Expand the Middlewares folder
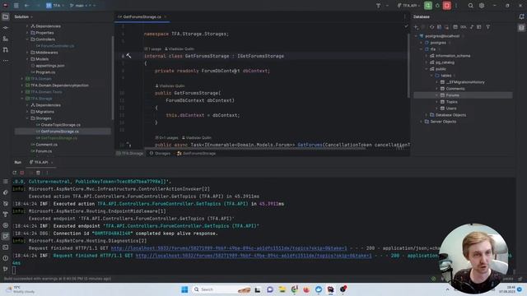 [27, 53]
